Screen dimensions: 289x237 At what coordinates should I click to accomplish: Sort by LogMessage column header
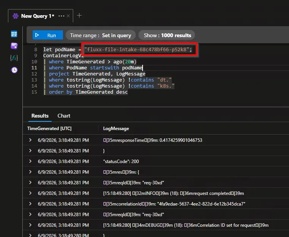pyautogui.click(x=116, y=129)
